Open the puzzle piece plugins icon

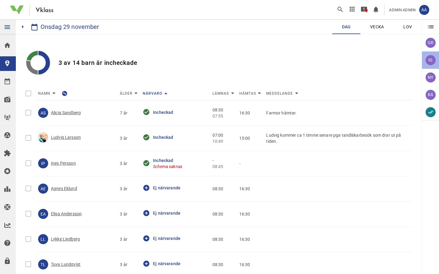coord(7,153)
